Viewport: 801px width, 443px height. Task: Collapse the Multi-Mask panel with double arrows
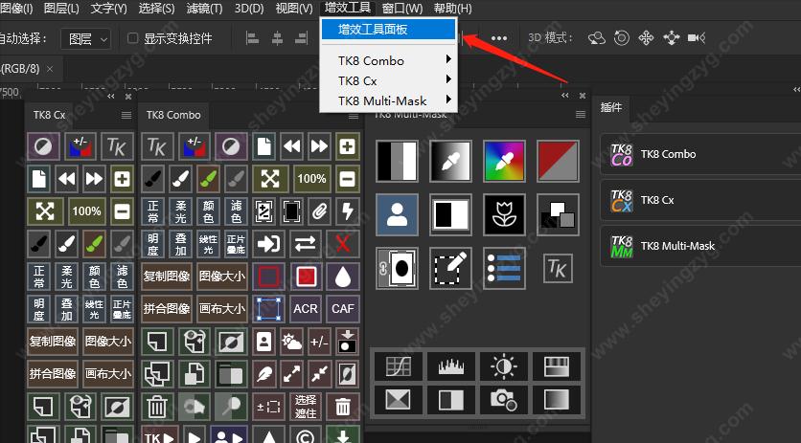pos(564,96)
